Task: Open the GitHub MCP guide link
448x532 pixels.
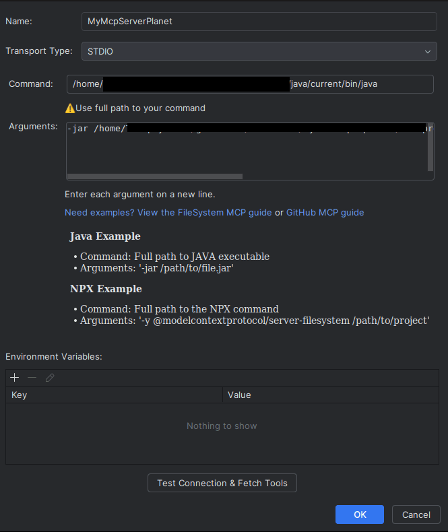Action: click(325, 212)
